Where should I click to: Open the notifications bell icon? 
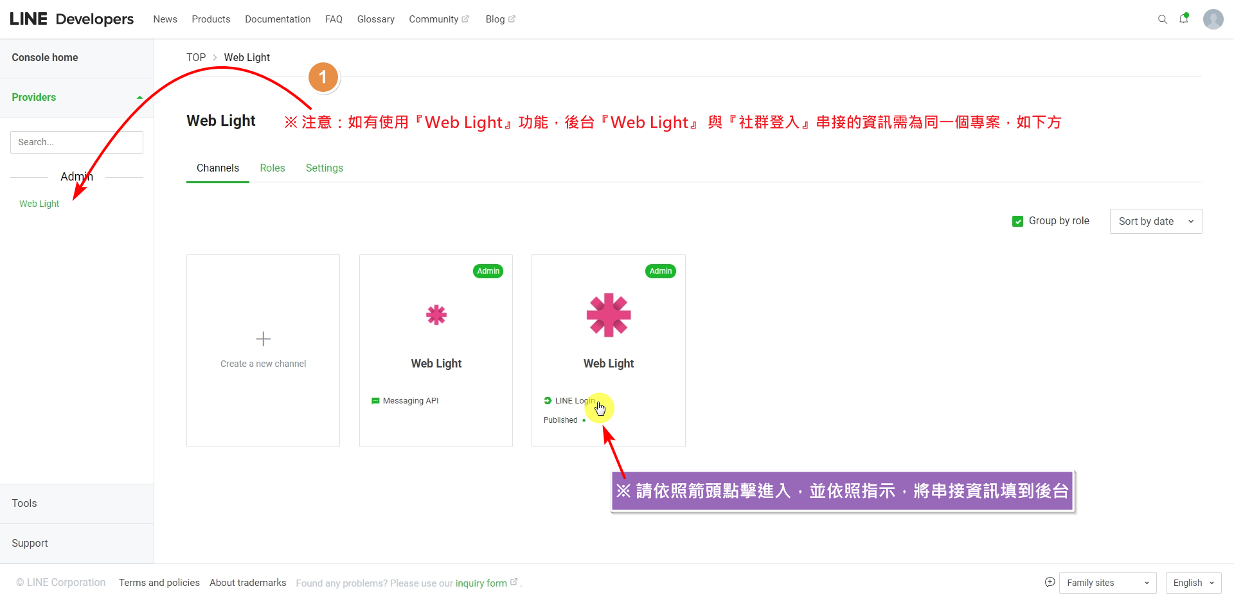click(x=1183, y=19)
